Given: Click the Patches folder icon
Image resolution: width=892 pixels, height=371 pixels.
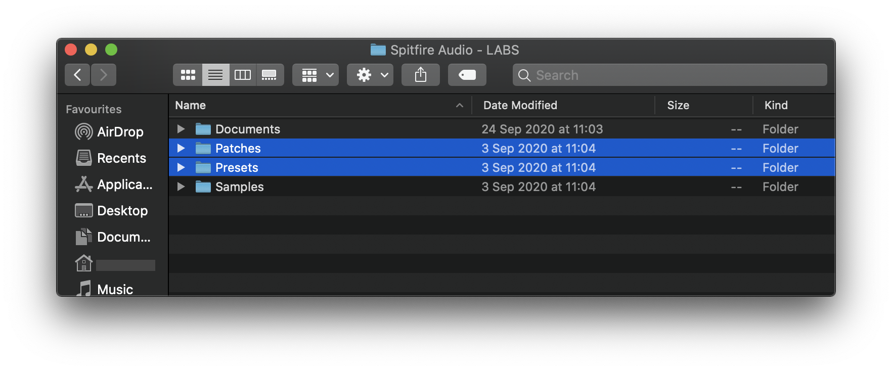Looking at the screenshot, I should pos(203,148).
